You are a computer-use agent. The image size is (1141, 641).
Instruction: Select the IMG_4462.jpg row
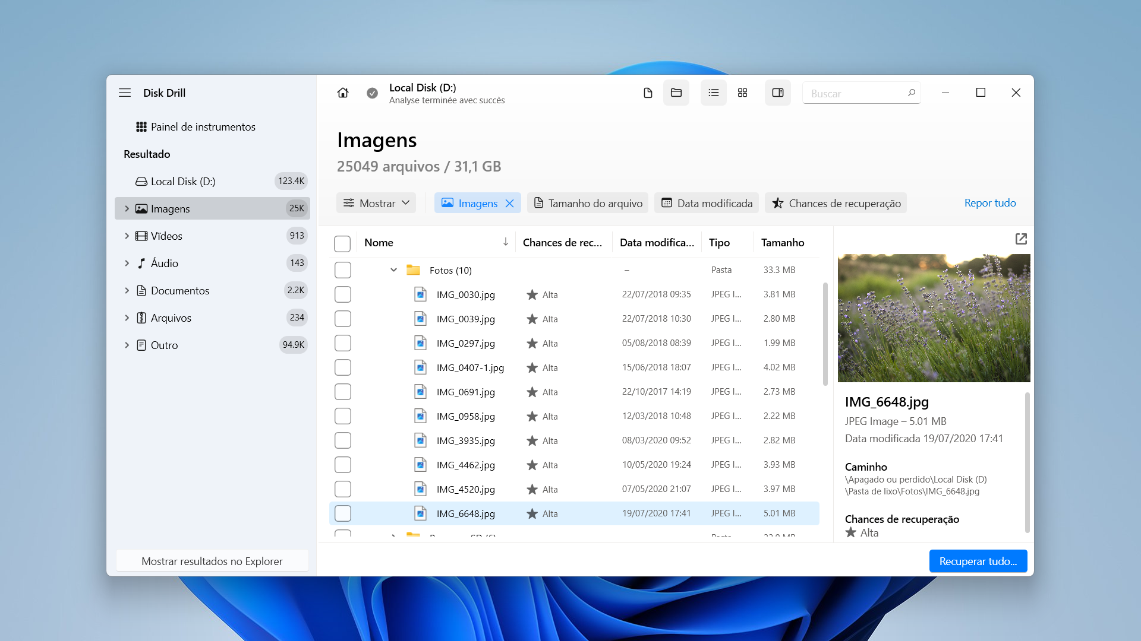coord(574,465)
